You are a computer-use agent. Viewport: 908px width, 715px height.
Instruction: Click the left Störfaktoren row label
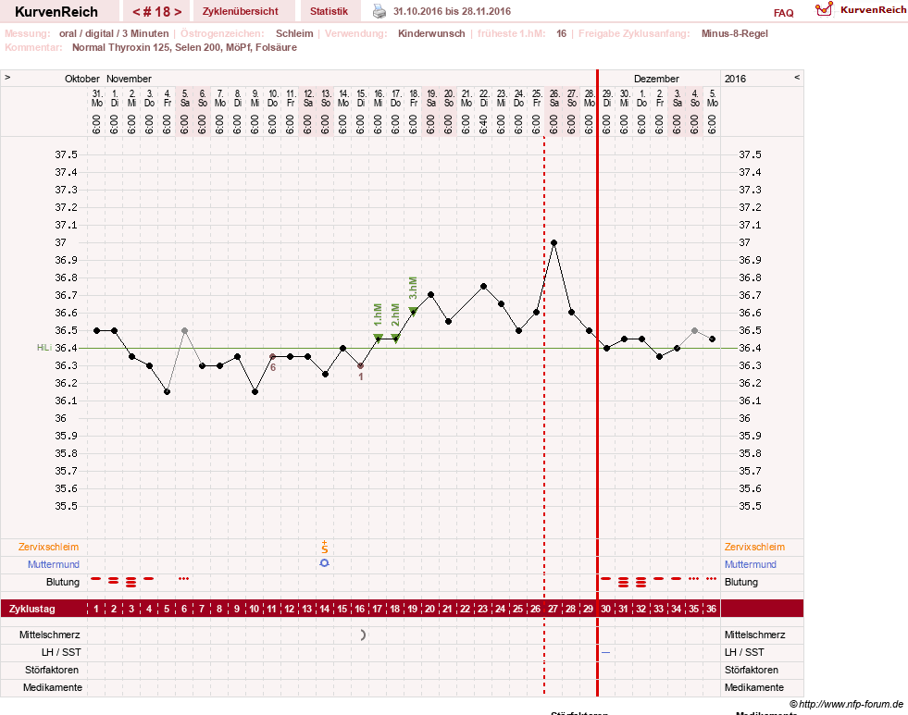52,670
